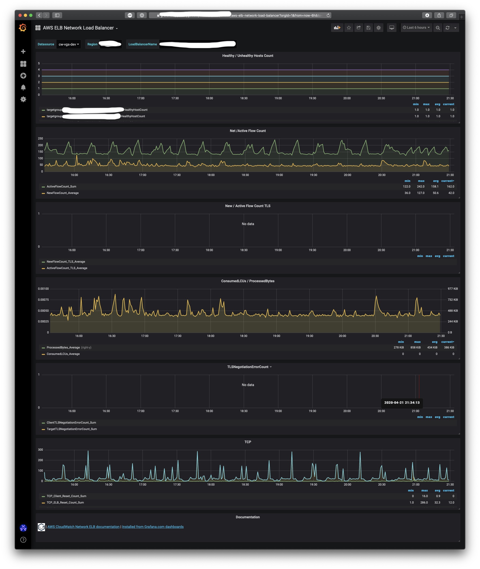The image size is (480, 569).
Task: Toggle the NewFlowCount_Average series
Action: click(63, 193)
